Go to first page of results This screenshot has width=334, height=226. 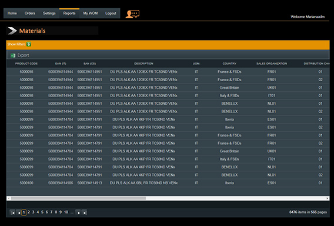(12, 212)
